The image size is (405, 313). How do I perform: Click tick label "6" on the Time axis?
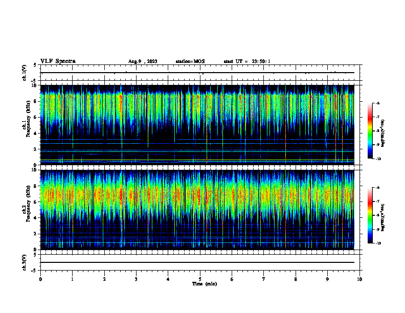click(232, 279)
